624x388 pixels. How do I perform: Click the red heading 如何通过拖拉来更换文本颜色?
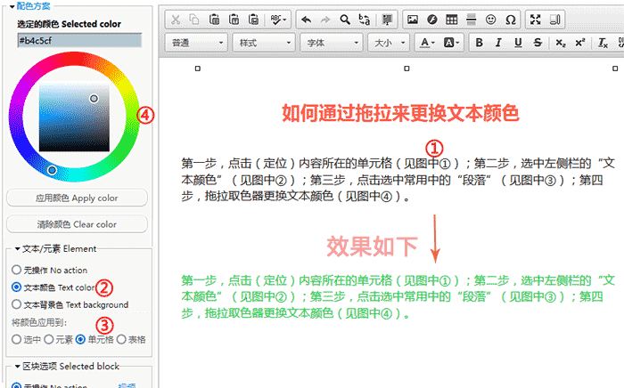coord(400,113)
